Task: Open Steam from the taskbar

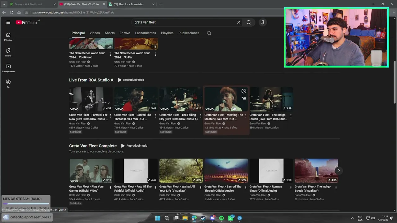Action: [x=203, y=218]
